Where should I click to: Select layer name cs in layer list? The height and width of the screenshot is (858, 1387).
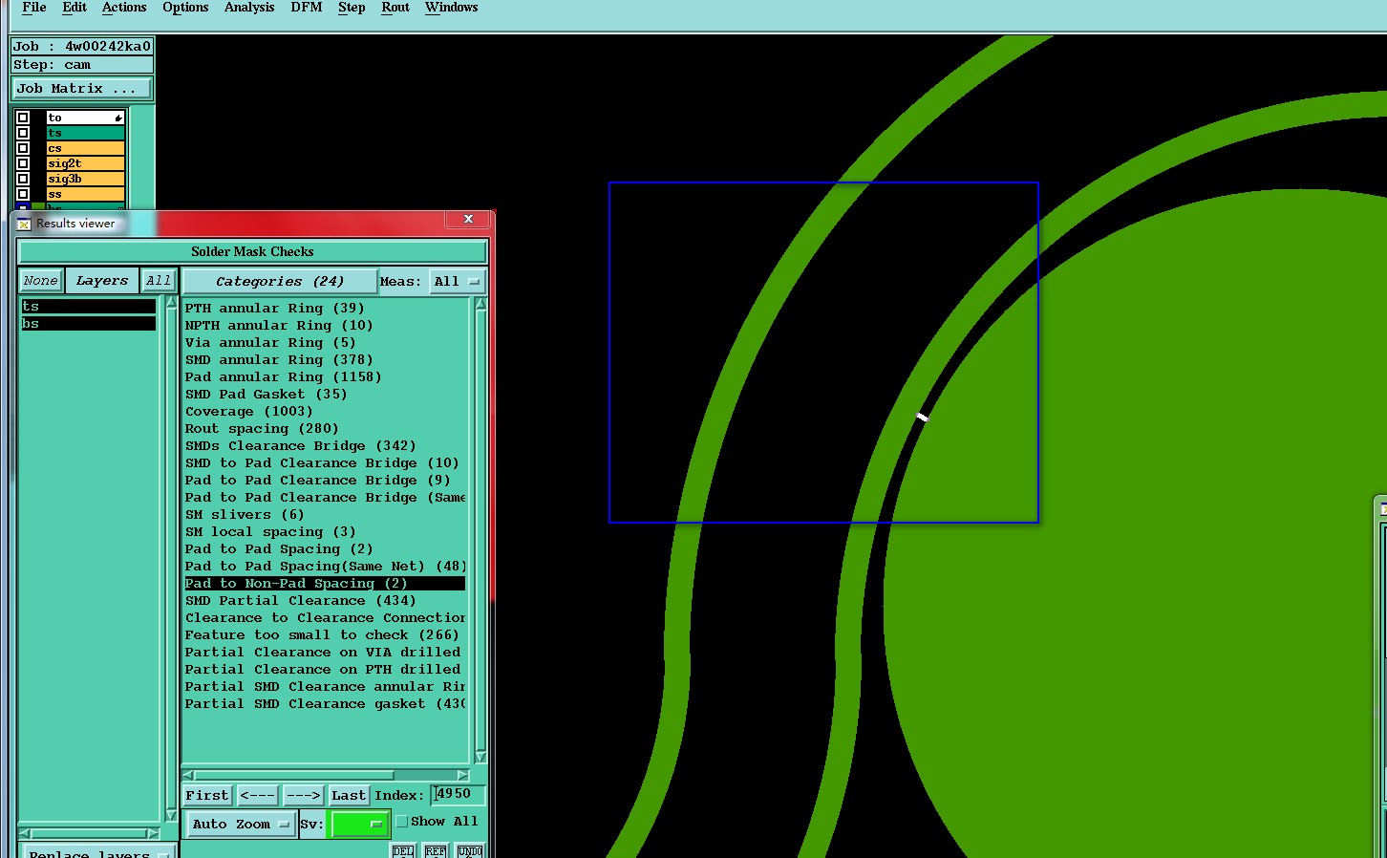coord(85,148)
